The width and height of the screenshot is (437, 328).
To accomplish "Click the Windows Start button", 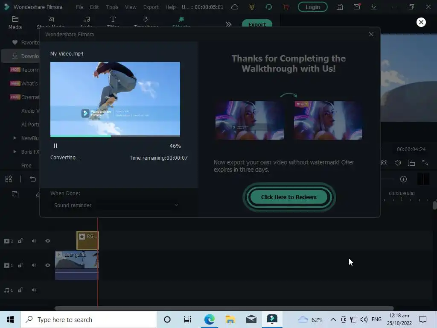I will pyautogui.click(x=10, y=319).
